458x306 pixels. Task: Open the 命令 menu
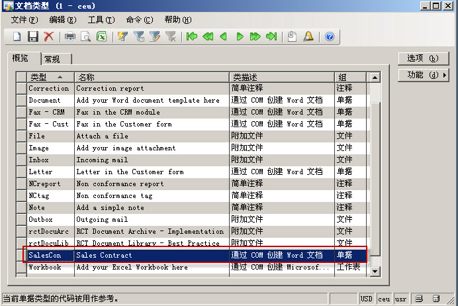(x=140, y=20)
